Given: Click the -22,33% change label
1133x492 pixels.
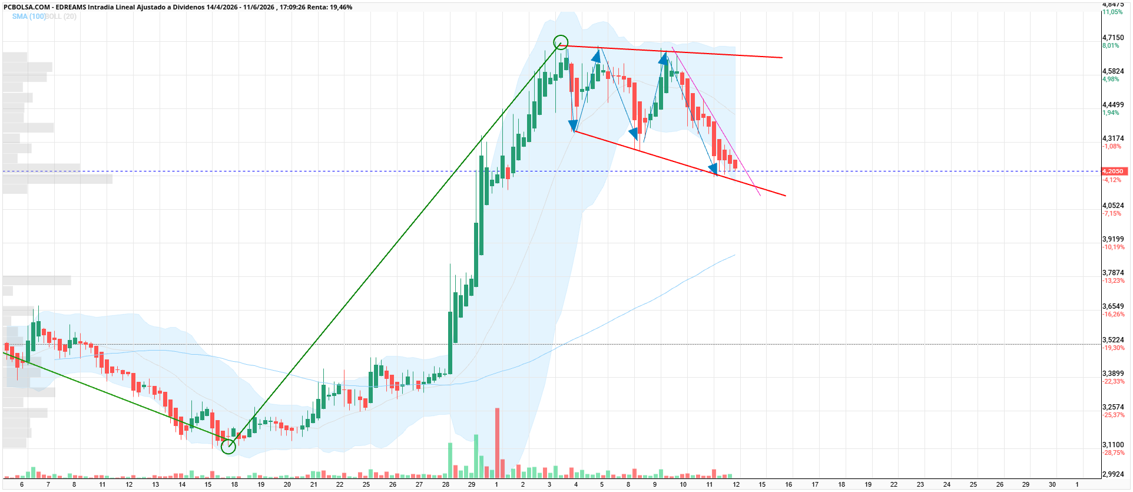Looking at the screenshot, I should tap(1114, 381).
